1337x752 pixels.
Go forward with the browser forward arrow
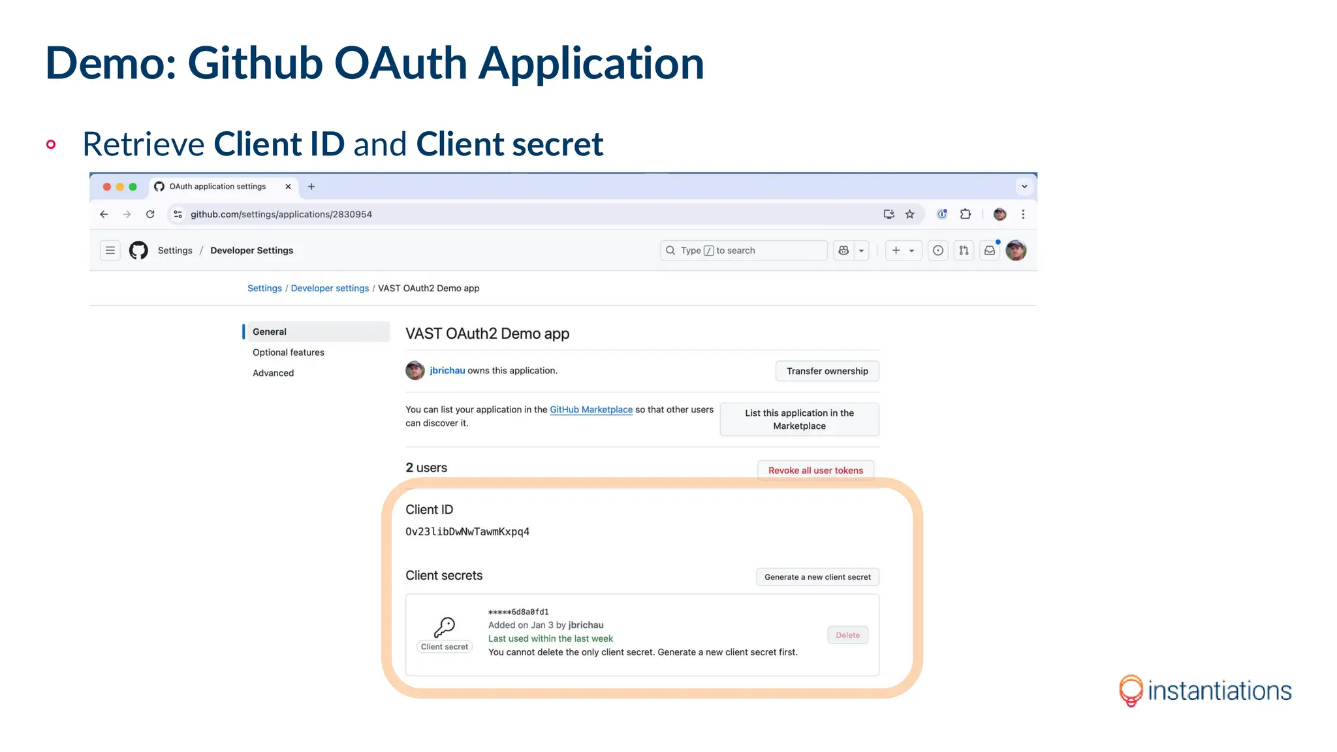(x=127, y=214)
